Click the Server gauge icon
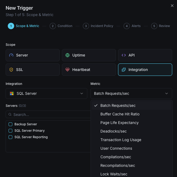 click(x=11, y=55)
